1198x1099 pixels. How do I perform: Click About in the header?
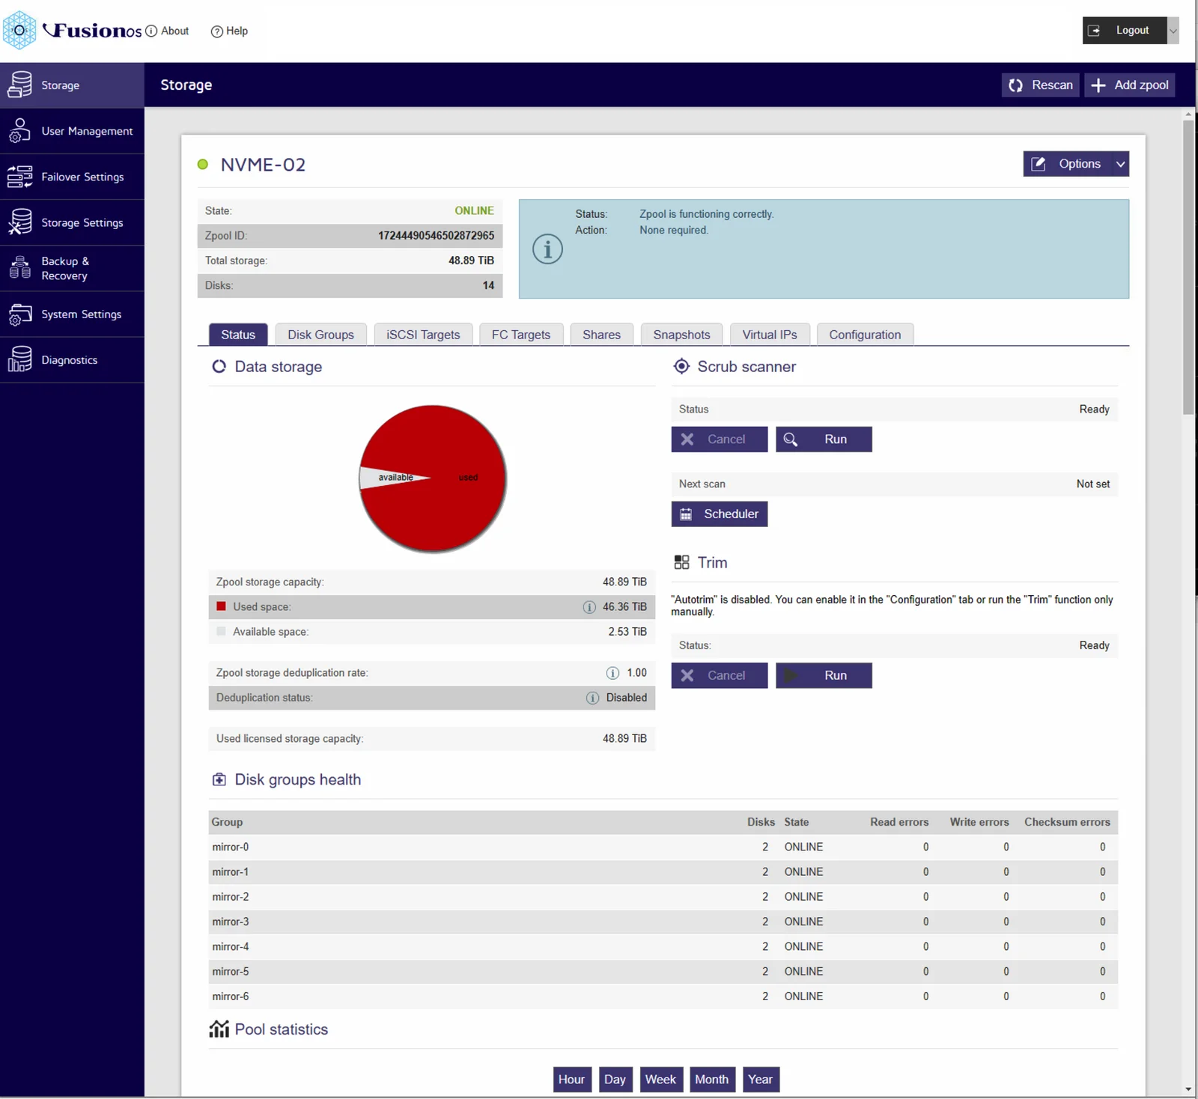[x=174, y=31]
